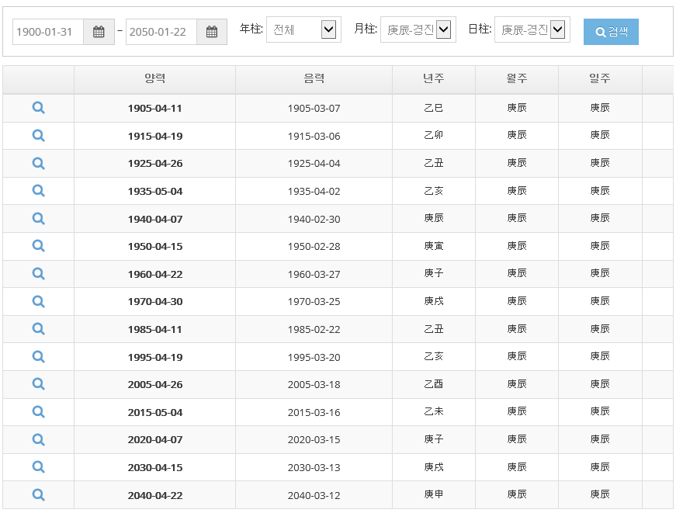Expand the 年柱 dropdown showing 전체
676x513 pixels.
(304, 29)
